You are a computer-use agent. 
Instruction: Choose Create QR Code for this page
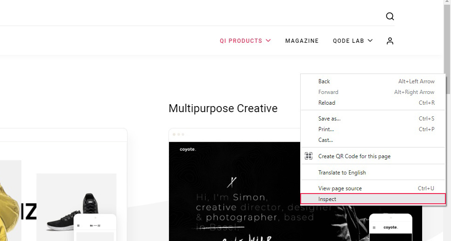(x=373, y=156)
